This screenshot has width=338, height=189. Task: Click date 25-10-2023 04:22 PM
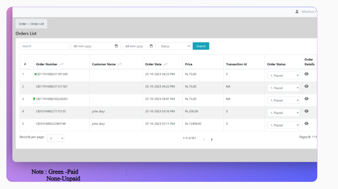(160, 86)
